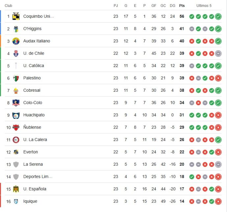227x212 pixels.
Task: Click the U. Española eagle crest
Action: coord(16,189)
